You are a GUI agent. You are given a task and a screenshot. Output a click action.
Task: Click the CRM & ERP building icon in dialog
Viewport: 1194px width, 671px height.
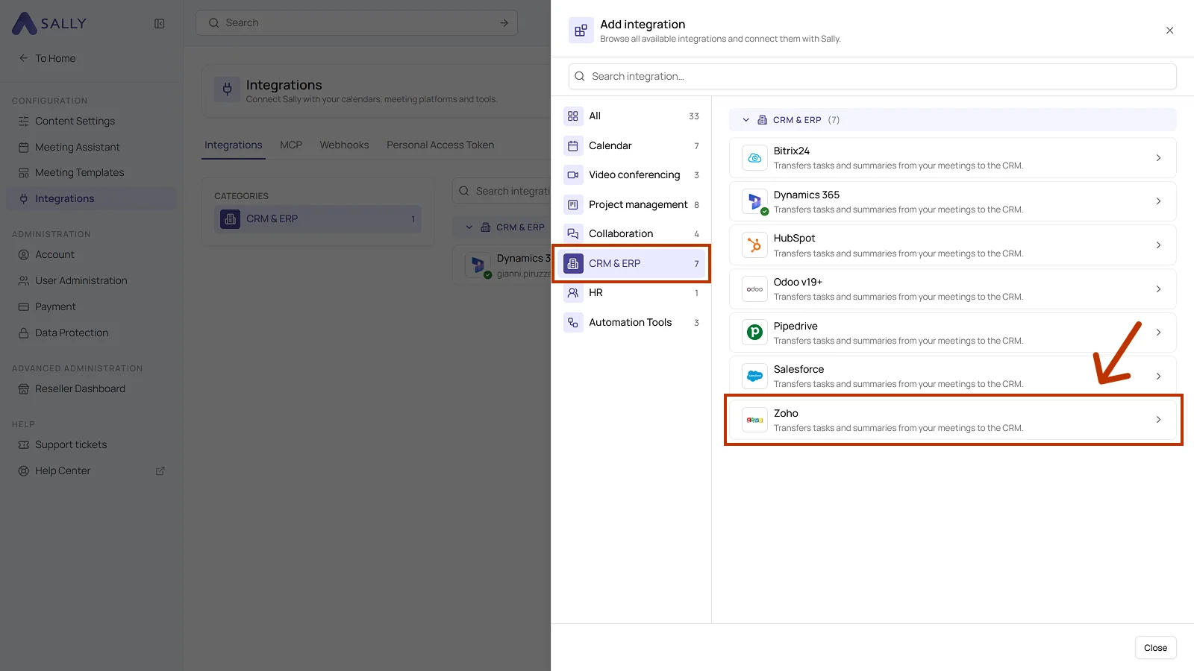[x=573, y=263]
